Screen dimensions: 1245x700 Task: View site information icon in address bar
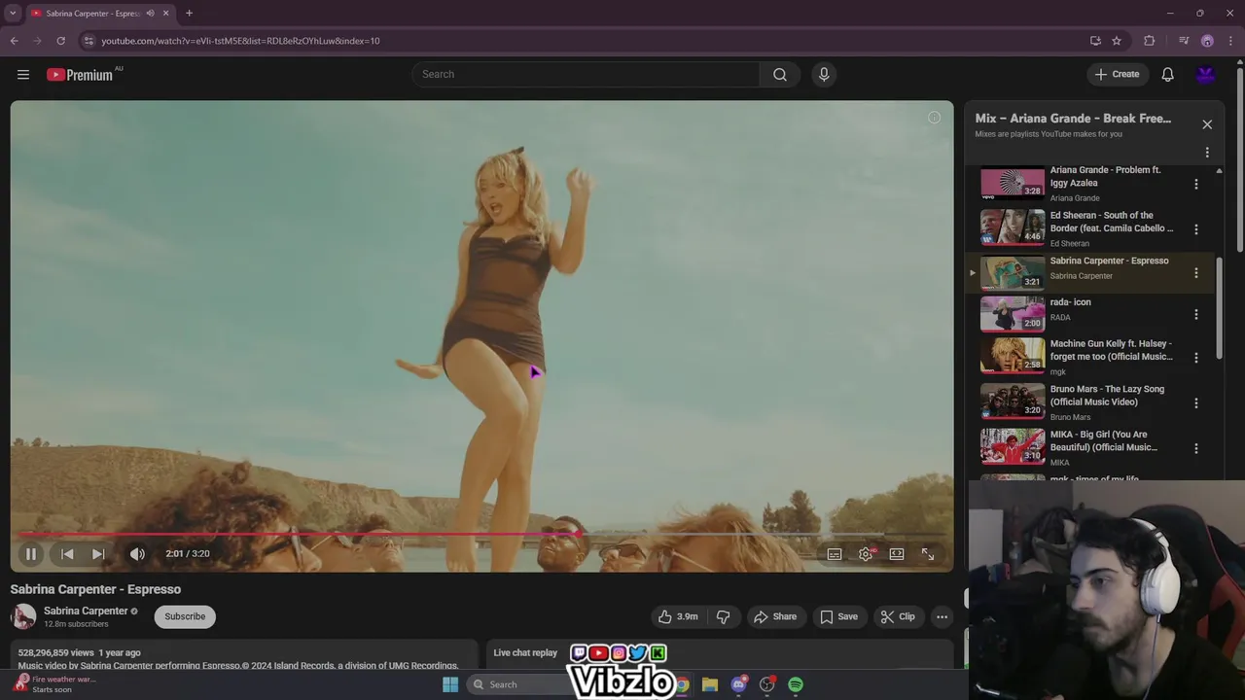pyautogui.click(x=89, y=41)
